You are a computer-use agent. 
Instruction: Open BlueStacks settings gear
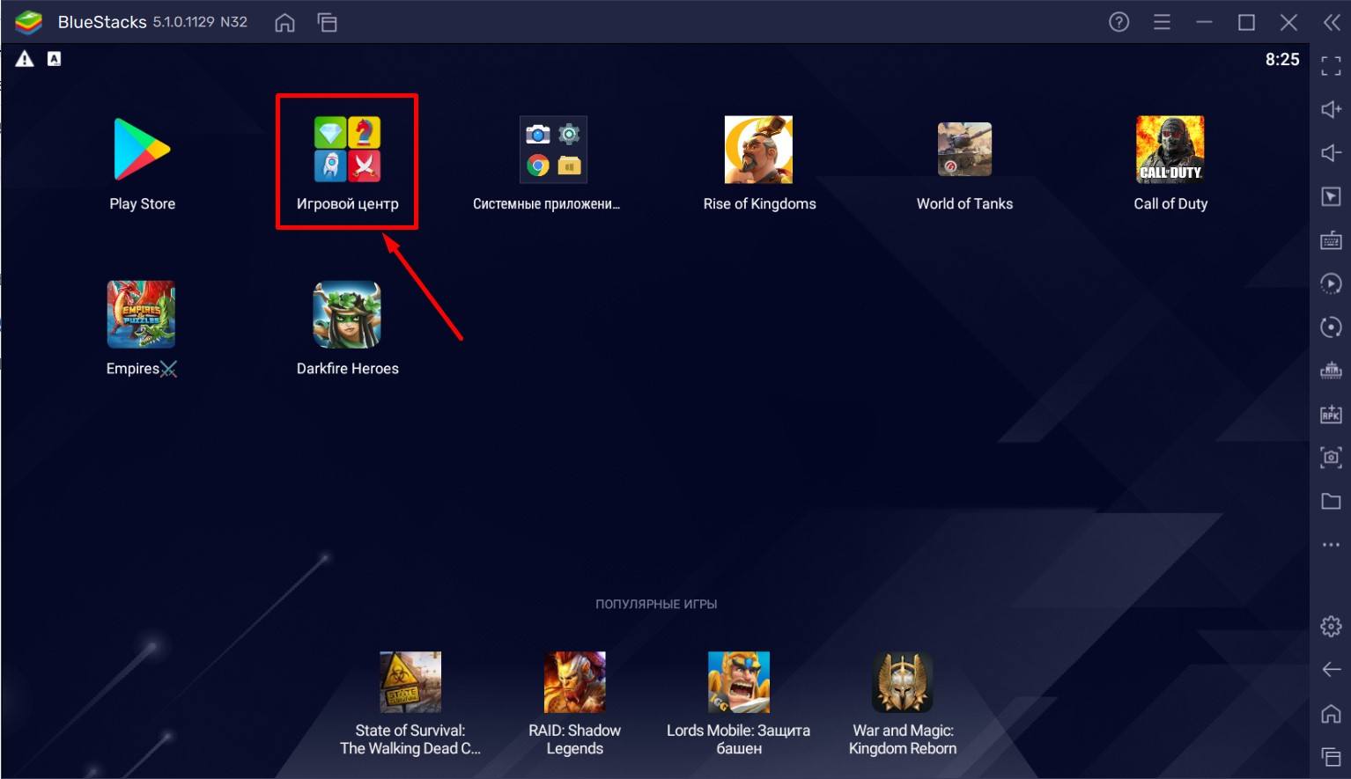(x=1331, y=627)
